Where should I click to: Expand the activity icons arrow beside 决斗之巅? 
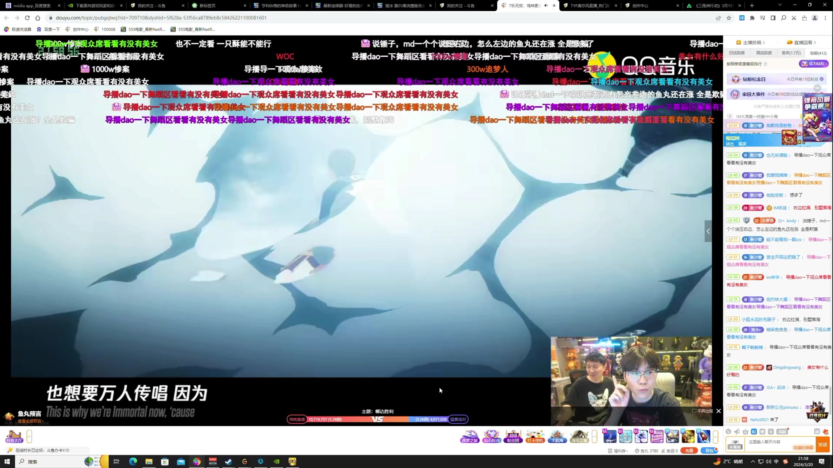click(x=594, y=436)
